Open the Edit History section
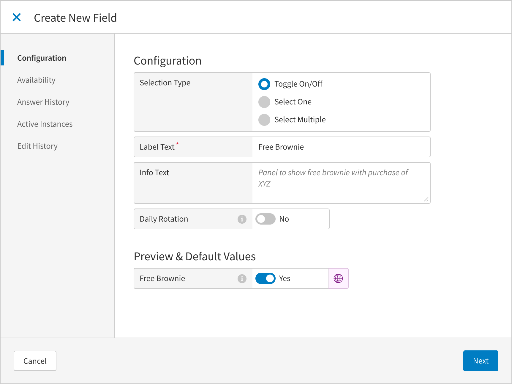Screen dimensions: 512x384 click(x=37, y=146)
